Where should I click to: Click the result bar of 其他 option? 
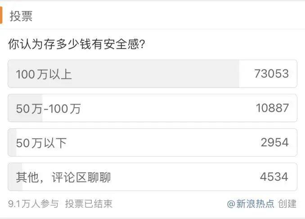[x=12, y=177]
